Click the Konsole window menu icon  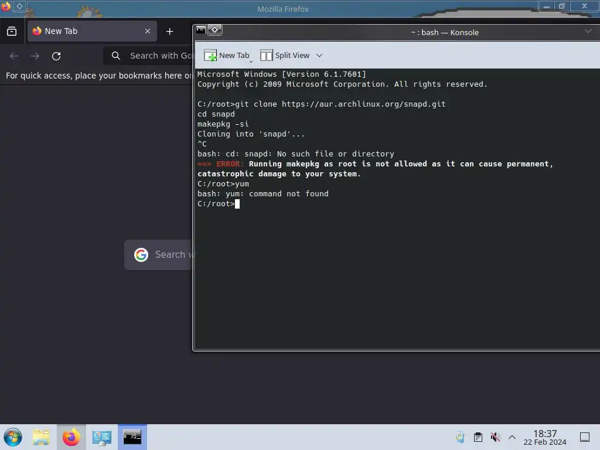pyautogui.click(x=200, y=30)
